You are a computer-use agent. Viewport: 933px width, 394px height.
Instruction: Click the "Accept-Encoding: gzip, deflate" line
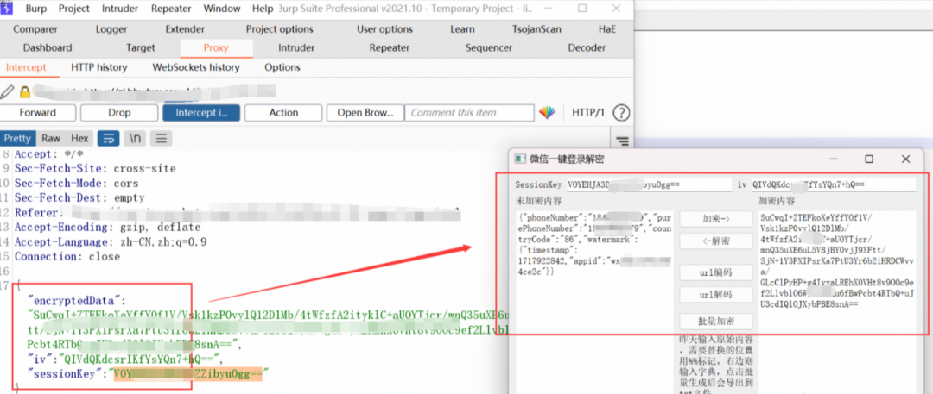pos(107,227)
